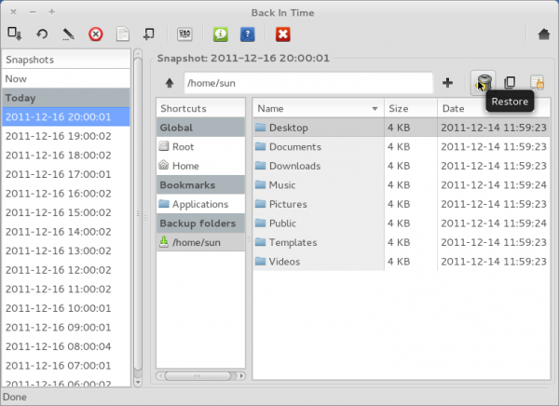Sort files by the Name column header
This screenshot has height=406, width=559.
[x=319, y=108]
